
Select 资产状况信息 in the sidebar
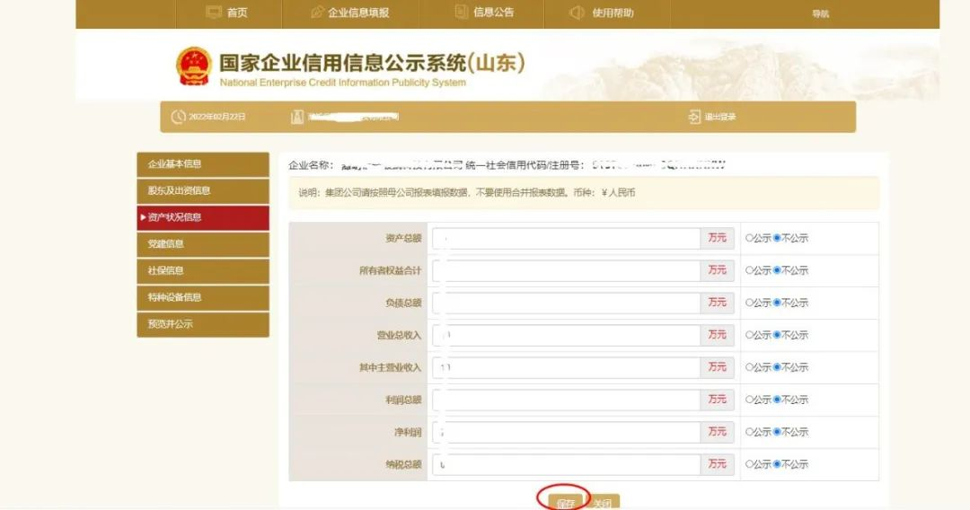click(x=203, y=217)
